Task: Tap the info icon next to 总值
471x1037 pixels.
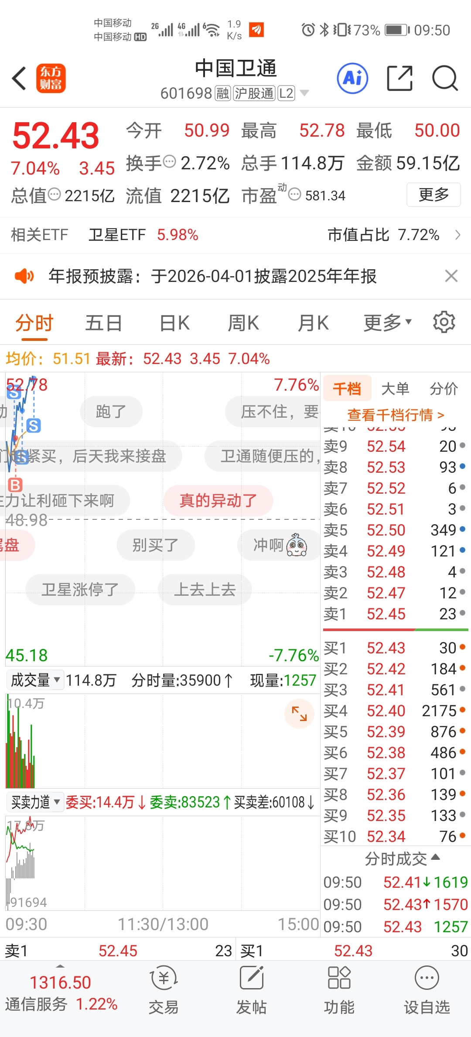Action: pyautogui.click(x=54, y=194)
